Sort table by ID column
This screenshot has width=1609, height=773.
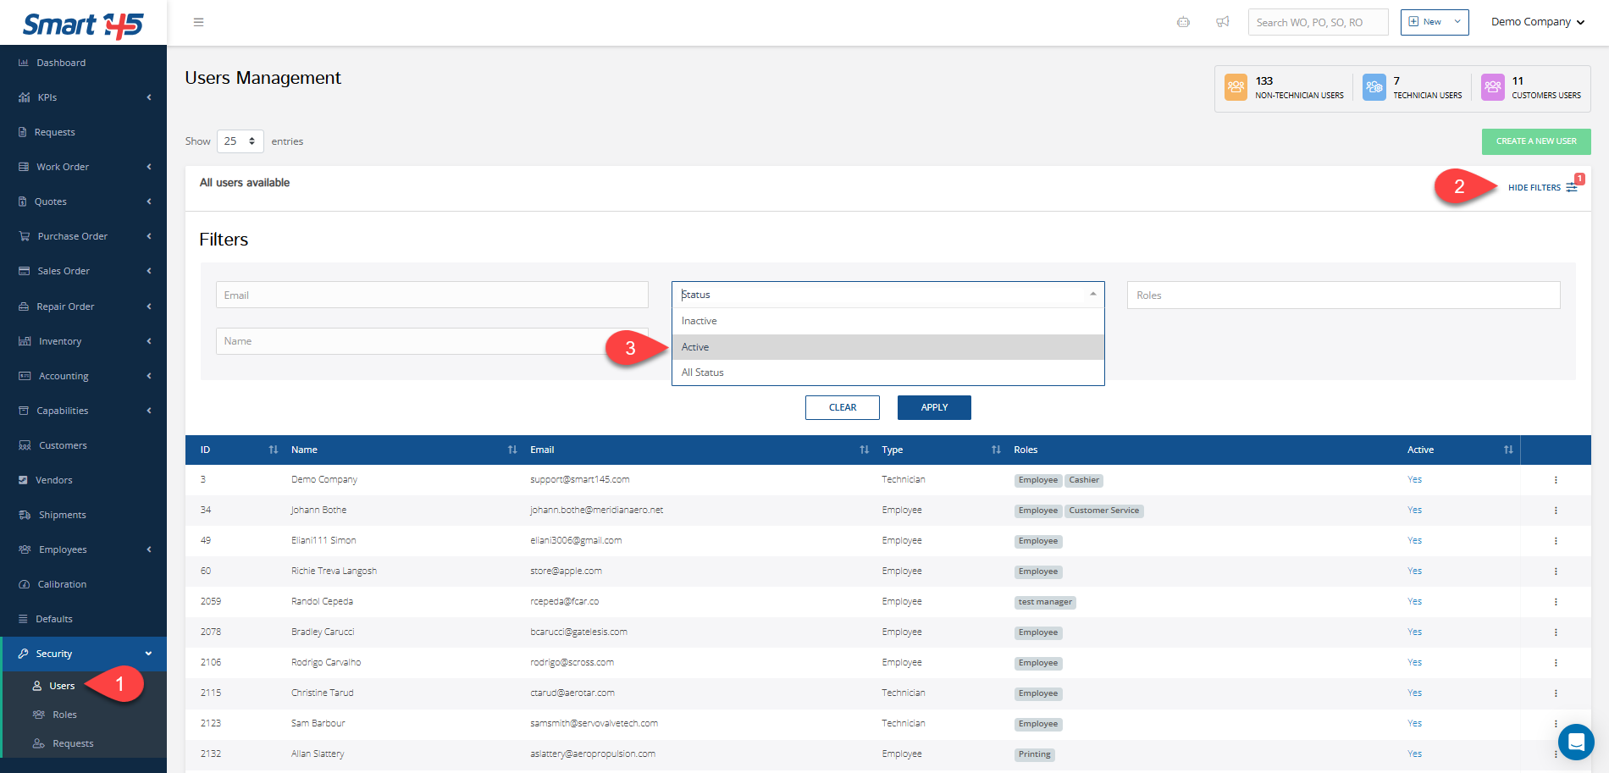[x=273, y=450]
